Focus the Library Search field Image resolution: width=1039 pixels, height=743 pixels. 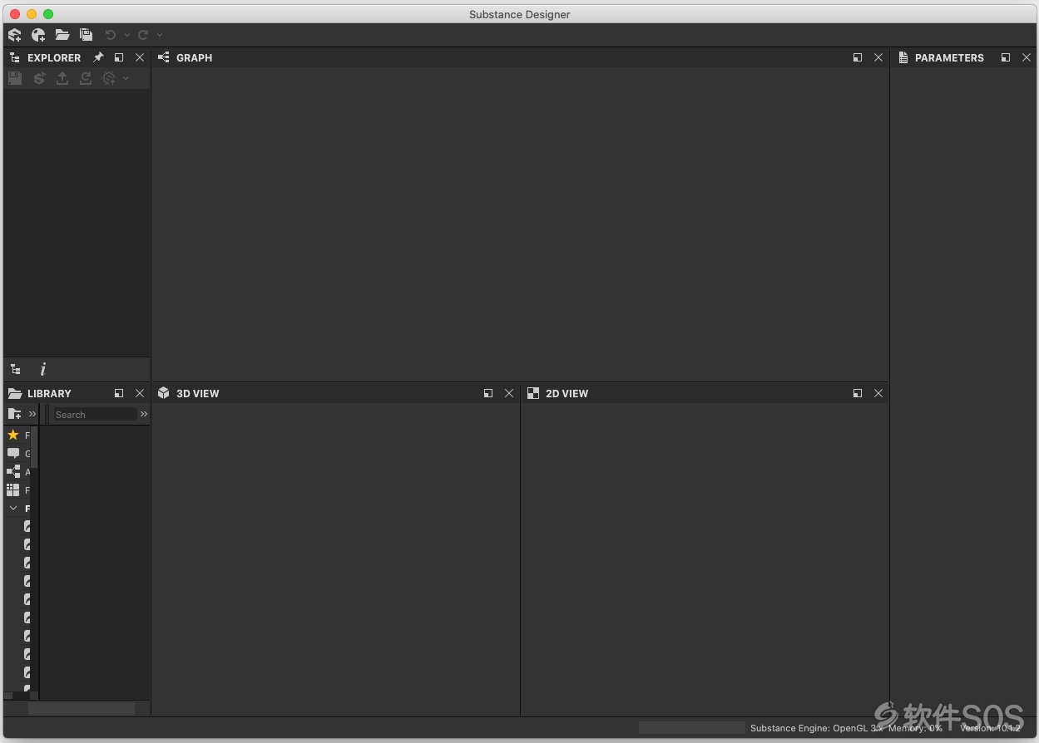94,414
